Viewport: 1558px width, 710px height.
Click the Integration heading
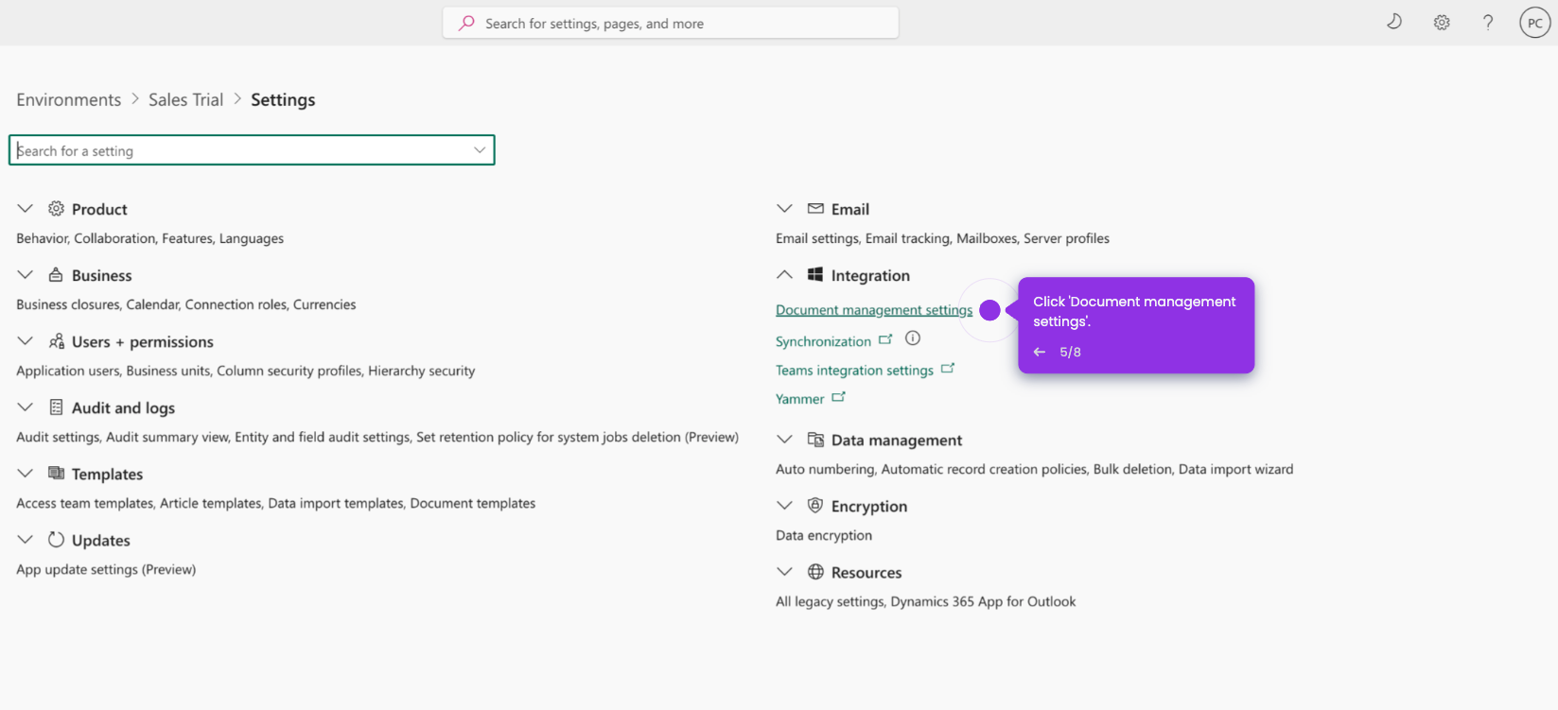pos(870,275)
